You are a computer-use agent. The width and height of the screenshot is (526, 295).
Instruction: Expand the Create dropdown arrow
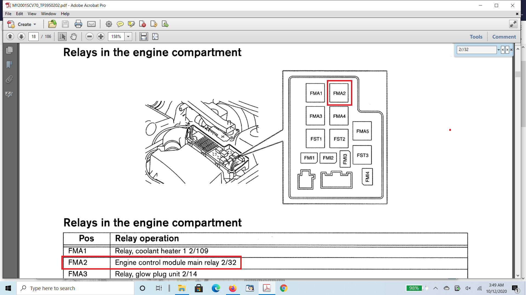coord(35,24)
